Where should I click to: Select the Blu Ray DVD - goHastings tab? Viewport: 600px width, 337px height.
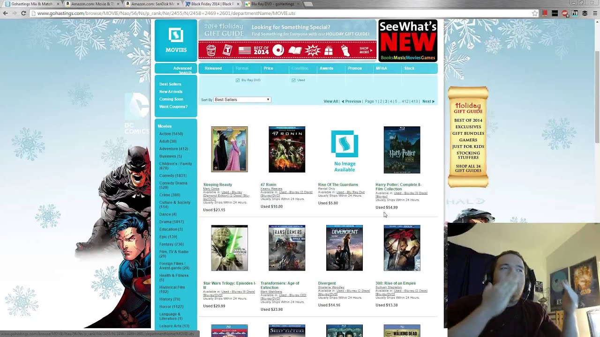(x=272, y=4)
